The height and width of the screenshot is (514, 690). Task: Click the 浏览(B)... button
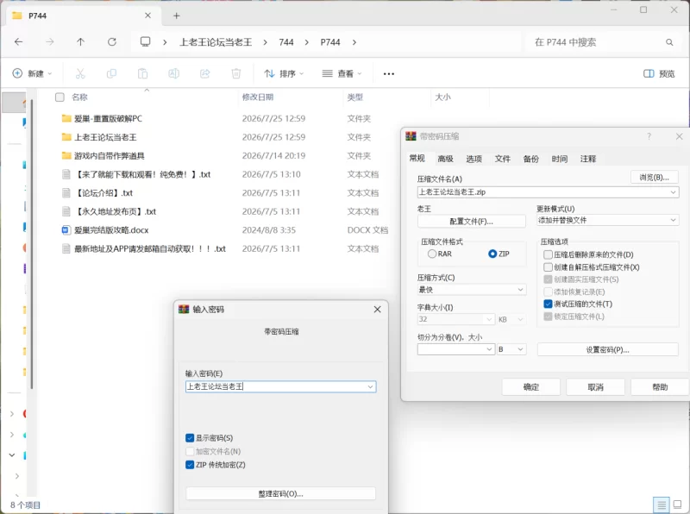click(655, 178)
